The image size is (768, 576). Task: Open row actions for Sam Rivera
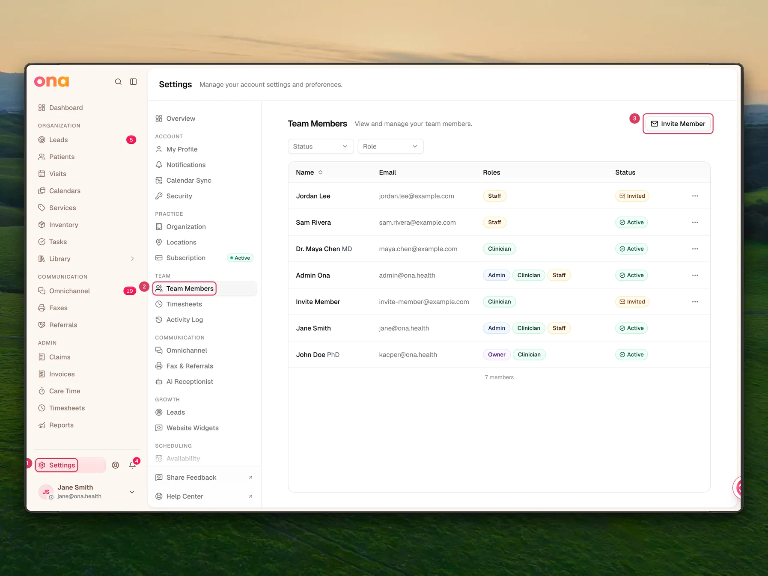695,223
